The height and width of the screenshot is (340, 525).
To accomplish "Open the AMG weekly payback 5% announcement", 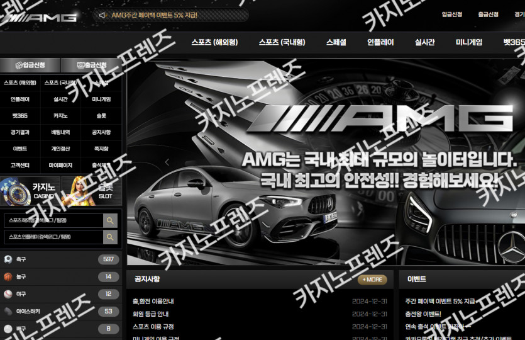I will click(x=154, y=15).
